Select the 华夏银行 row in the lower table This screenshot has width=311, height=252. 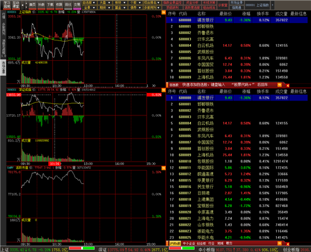(x=237, y=180)
